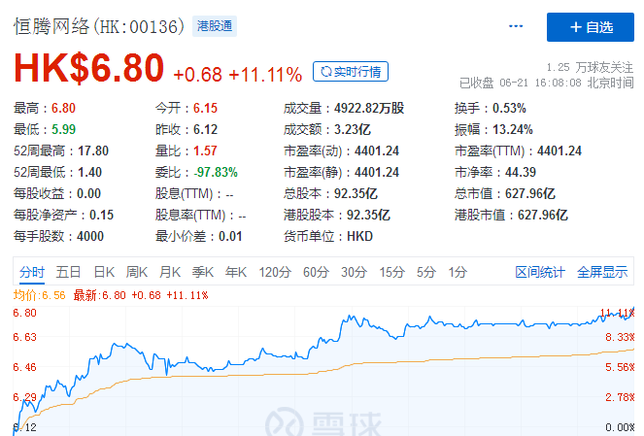Click the 6.63 price axis label
This screenshot has width=644, height=436.
[x=24, y=337]
